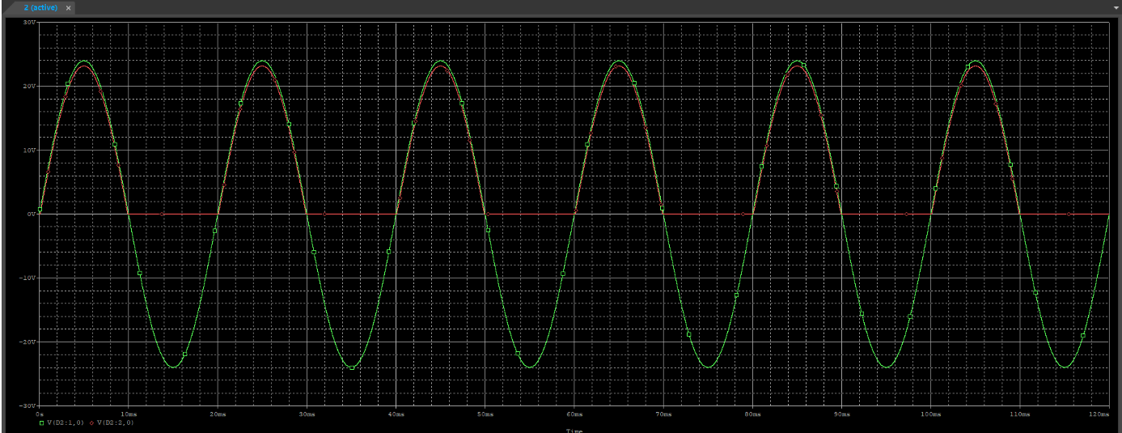Viewport: 1122px width, 433px height.
Task: Click the 40ms x-axis label
Action: point(396,414)
